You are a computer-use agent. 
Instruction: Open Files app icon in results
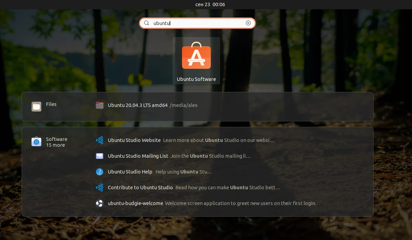[x=36, y=107]
